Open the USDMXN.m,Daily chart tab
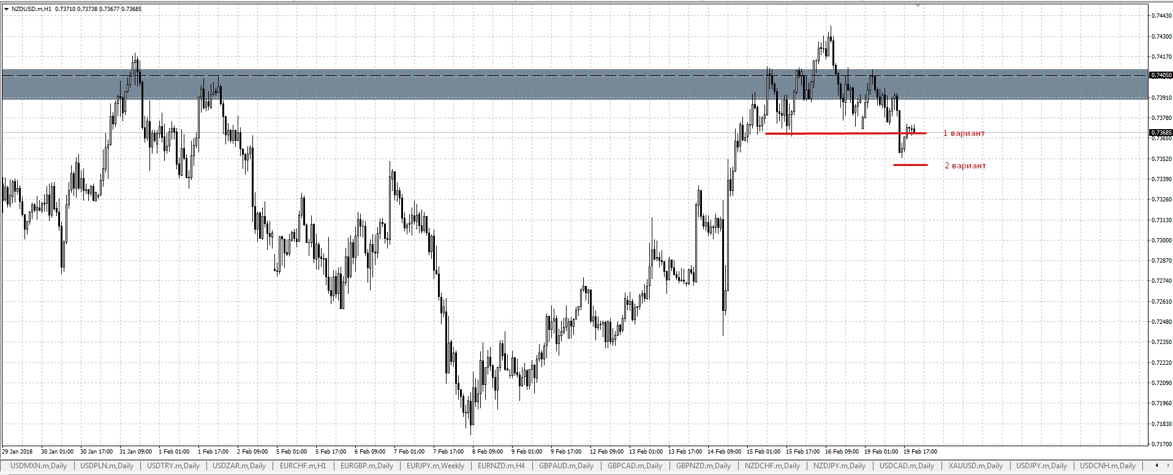 [39, 466]
